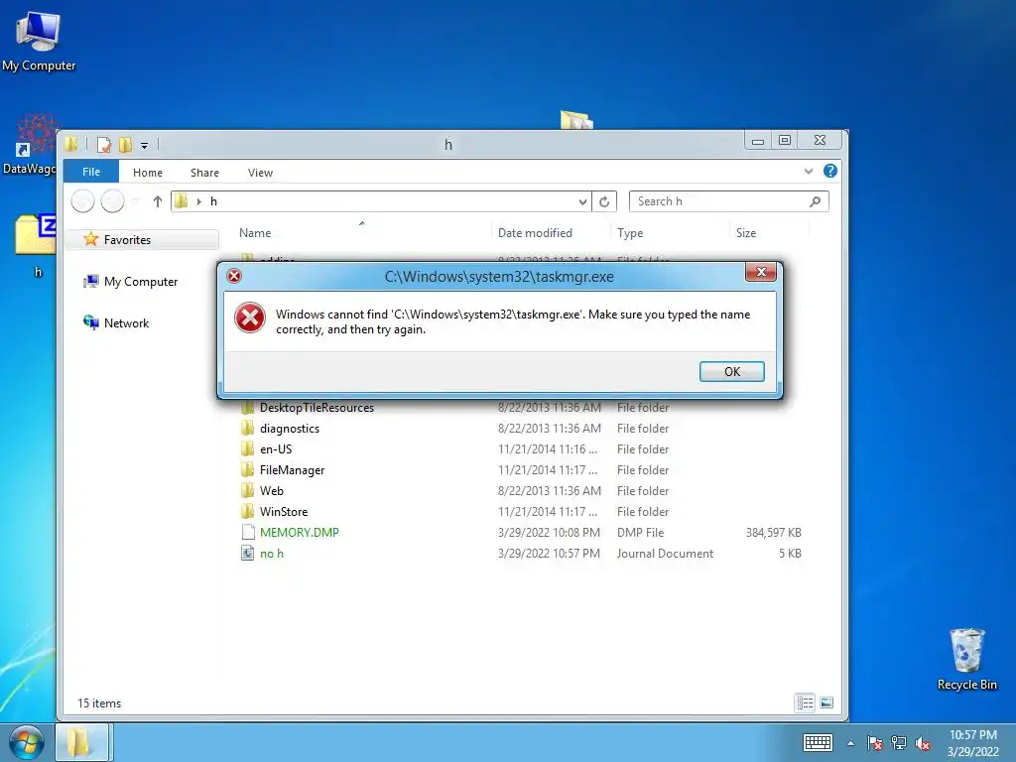Image resolution: width=1016 pixels, height=762 pixels.
Task: Go up one folder level
Action: tap(158, 201)
